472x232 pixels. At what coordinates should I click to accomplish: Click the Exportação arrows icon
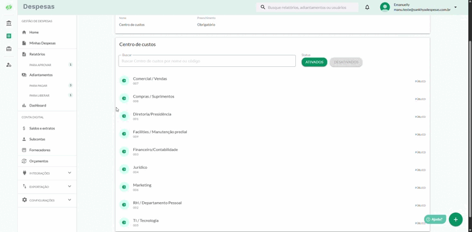click(x=24, y=187)
